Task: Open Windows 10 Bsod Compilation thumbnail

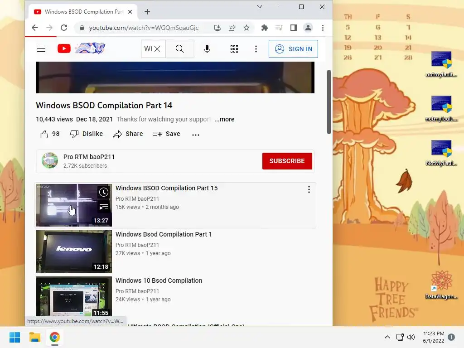Action: tap(74, 296)
